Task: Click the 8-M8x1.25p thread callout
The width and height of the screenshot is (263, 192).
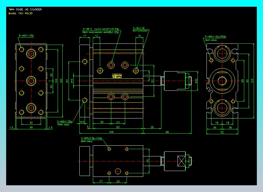Action: click(x=26, y=36)
